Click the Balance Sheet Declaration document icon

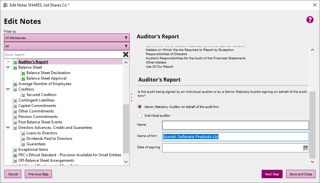(x=23, y=73)
